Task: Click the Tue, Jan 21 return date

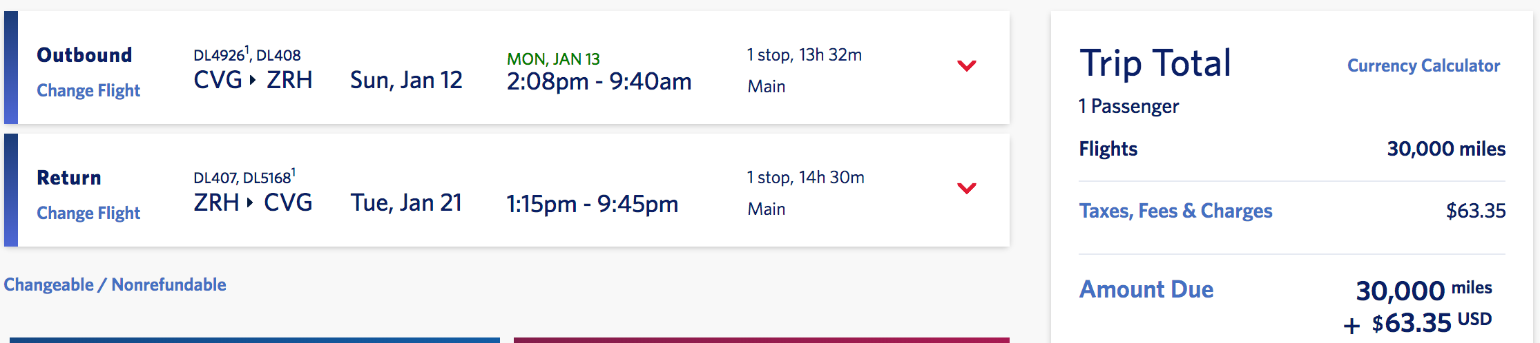Action: [x=406, y=203]
